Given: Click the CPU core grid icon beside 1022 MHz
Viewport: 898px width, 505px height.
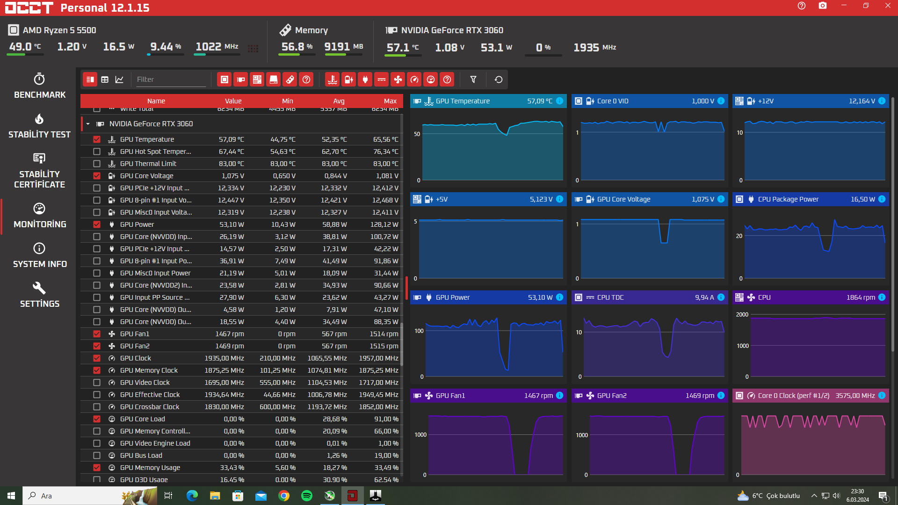Looking at the screenshot, I should (253, 48).
